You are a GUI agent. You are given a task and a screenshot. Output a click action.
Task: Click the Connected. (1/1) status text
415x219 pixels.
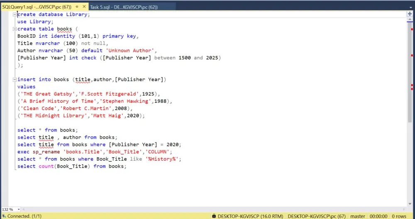[x=24, y=216]
